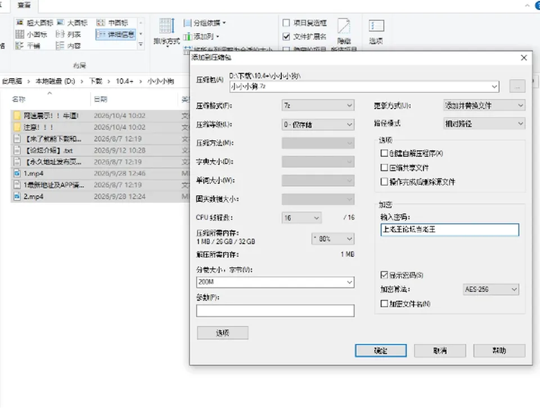This screenshot has height=408, width=540.
Task: Open the 查看 ribbon tab
Action: (24, 5)
